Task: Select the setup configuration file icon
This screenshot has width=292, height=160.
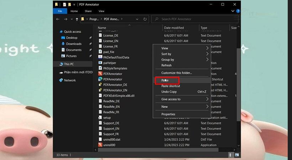Action: [100, 117]
